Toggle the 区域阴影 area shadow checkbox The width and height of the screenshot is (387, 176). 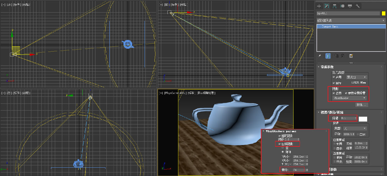280,144
